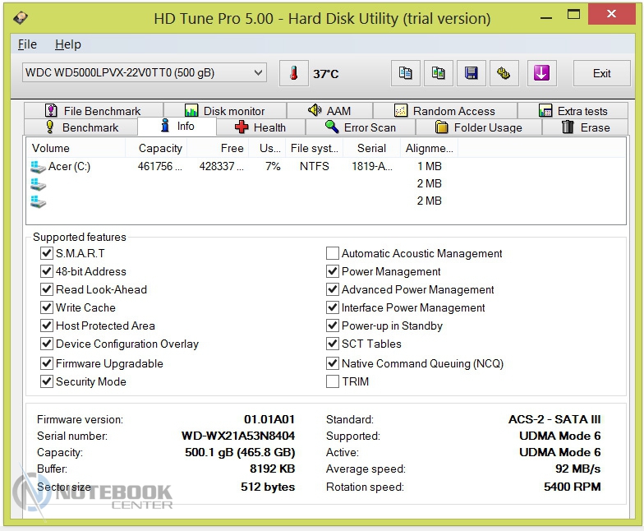This screenshot has height=531, width=644.
Task: Click firmware version 01.01A01
Action: click(269, 419)
